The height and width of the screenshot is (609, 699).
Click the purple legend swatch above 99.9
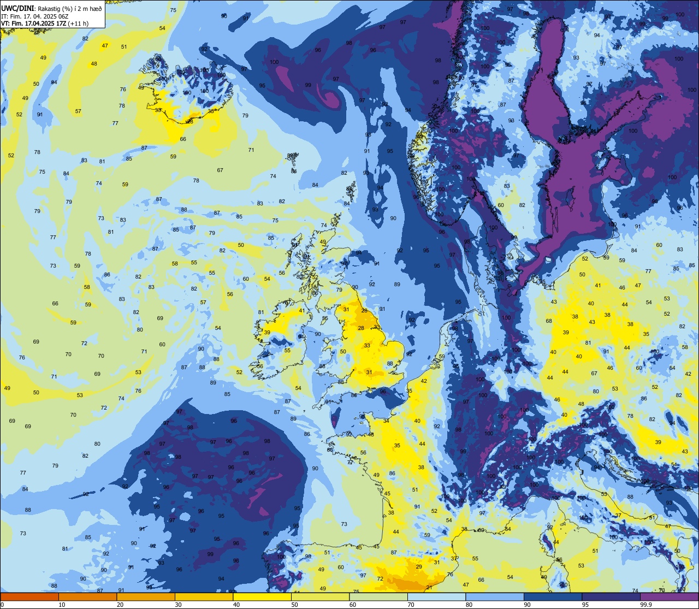(x=669, y=596)
